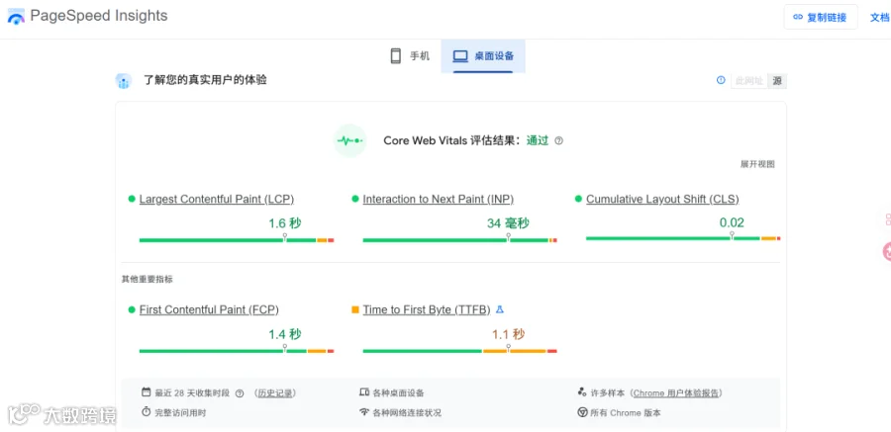Click the INP distribution bar
Screen dimensions: 891x432
459,240
